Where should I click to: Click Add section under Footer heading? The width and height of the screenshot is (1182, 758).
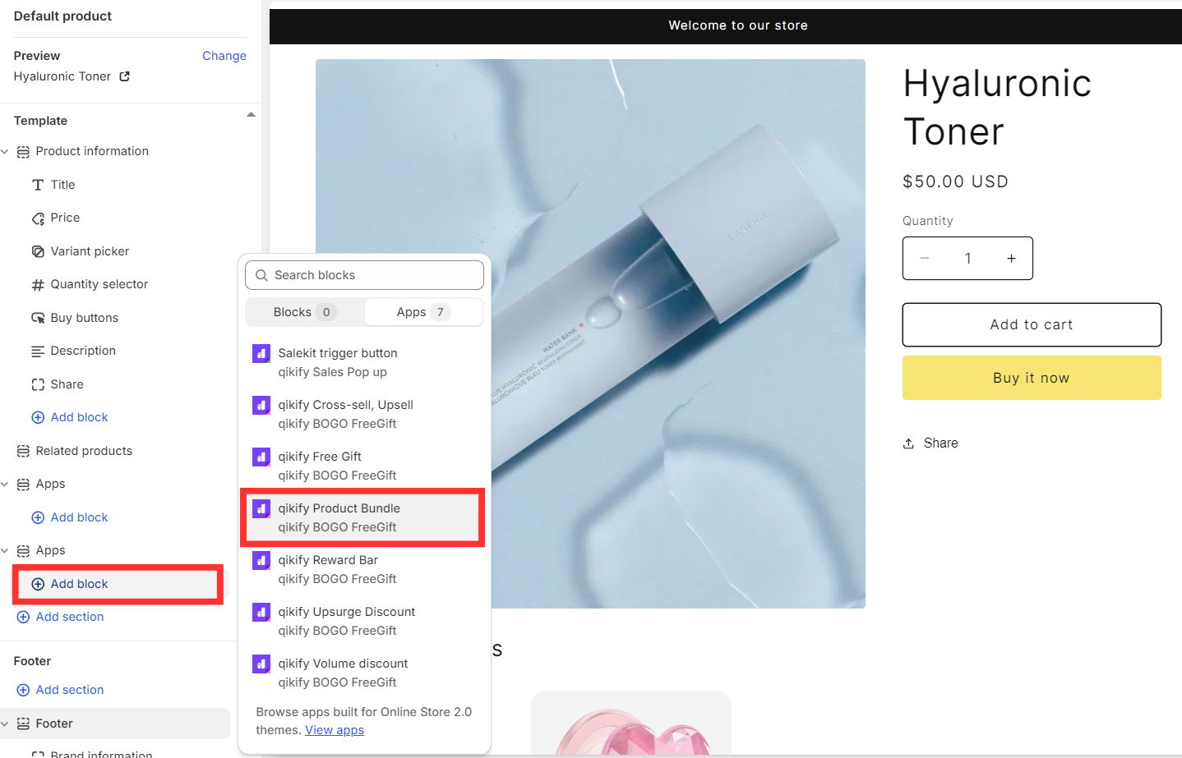click(60, 690)
